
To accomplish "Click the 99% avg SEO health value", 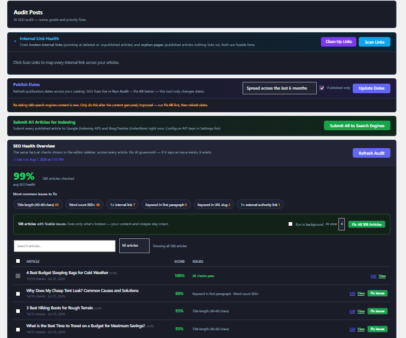I will pyautogui.click(x=24, y=176).
